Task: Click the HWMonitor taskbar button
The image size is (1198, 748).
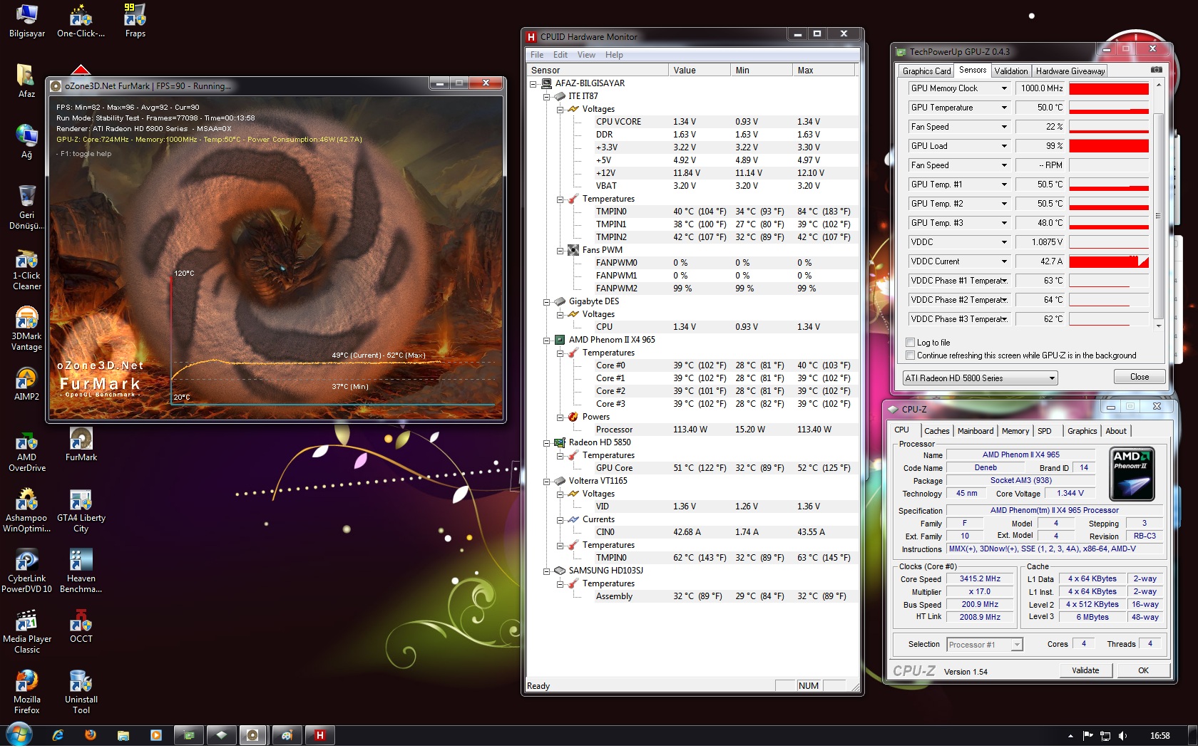Action: [319, 735]
